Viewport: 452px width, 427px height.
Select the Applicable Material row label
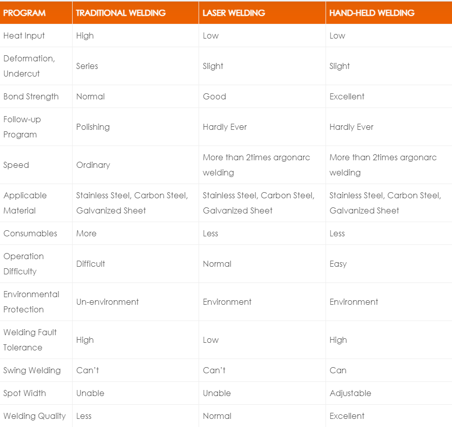coord(25,203)
